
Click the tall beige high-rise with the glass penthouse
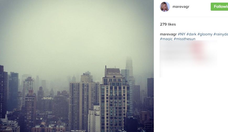click(x=115, y=100)
